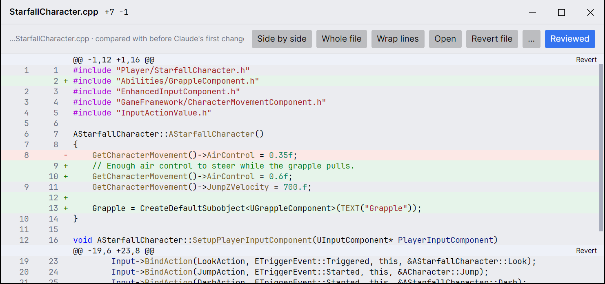Viewport: 605px width, 284px height.
Task: Toggle Wrap lines
Action: pyautogui.click(x=398, y=39)
